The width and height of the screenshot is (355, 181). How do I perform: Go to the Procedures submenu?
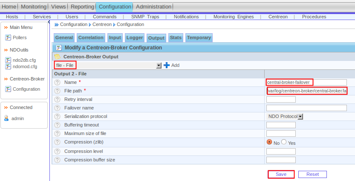point(314,17)
